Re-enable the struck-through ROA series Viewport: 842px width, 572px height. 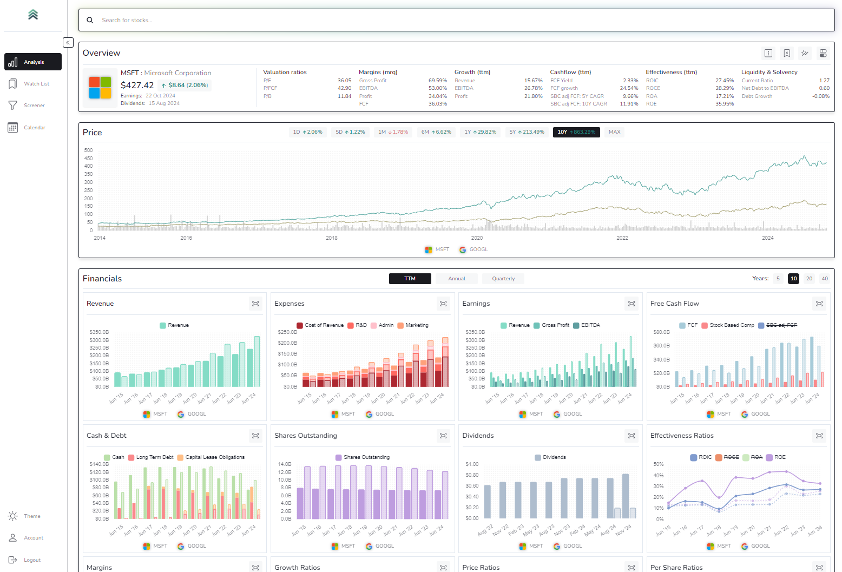point(753,457)
